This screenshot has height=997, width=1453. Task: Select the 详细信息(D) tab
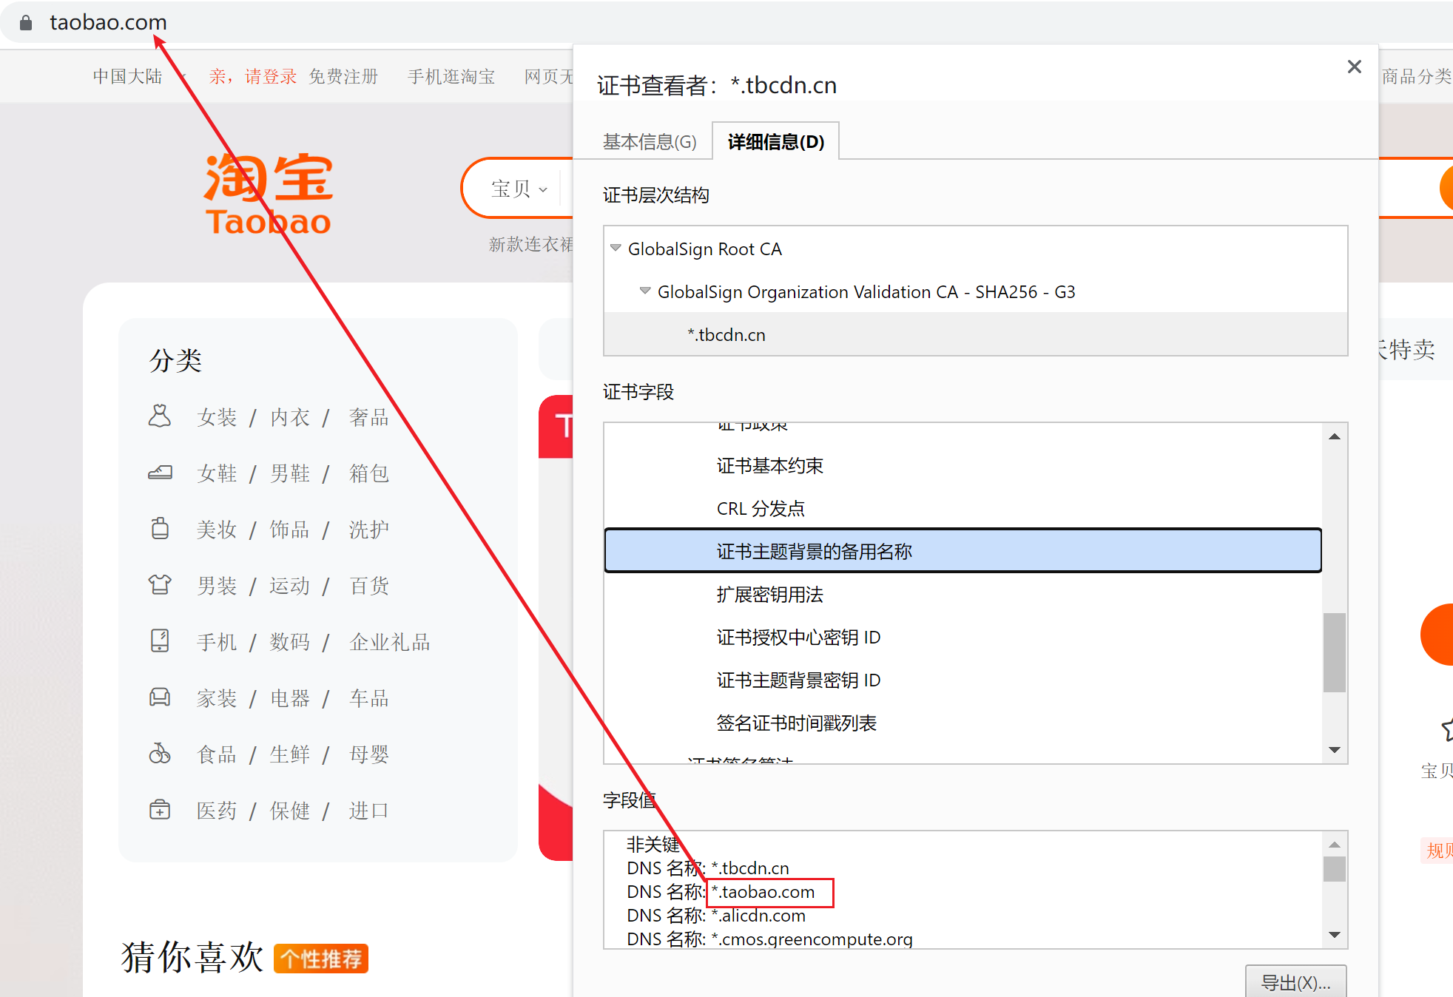[775, 142]
